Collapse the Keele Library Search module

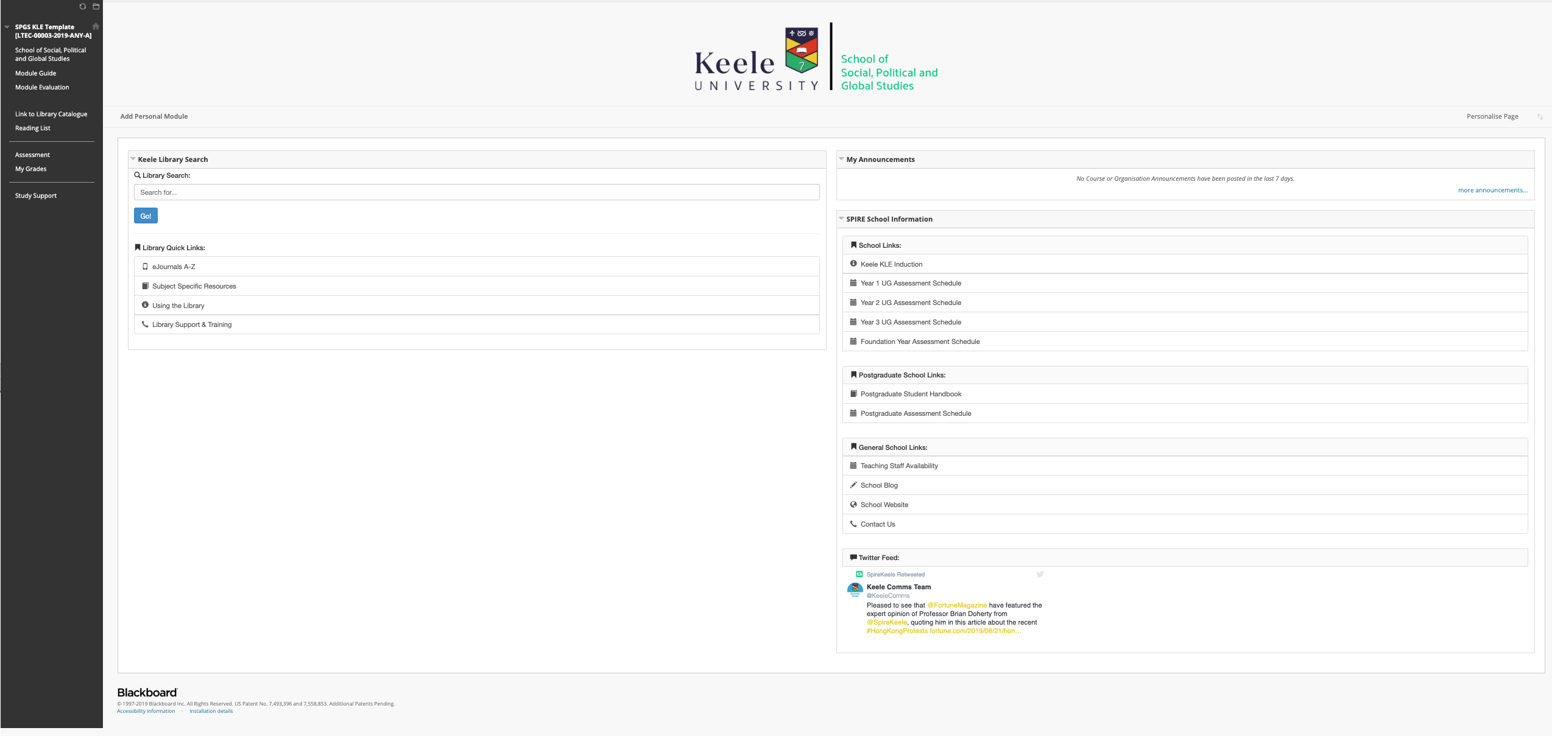[133, 159]
